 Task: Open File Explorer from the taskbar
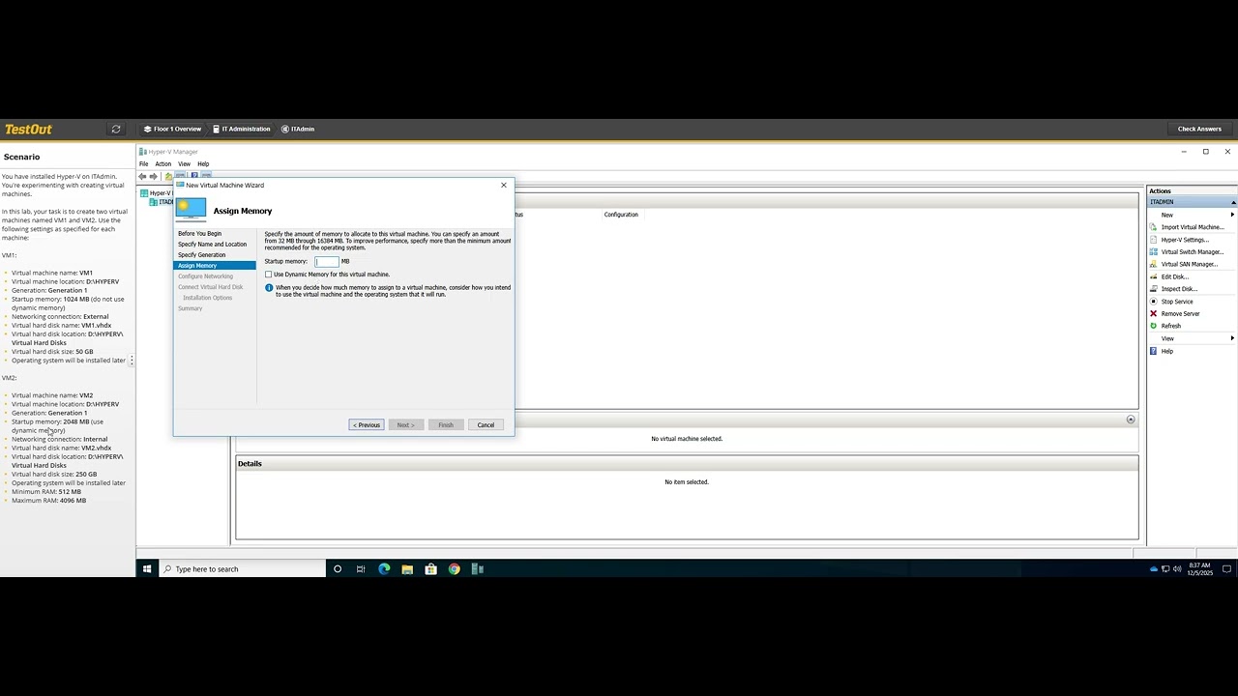pyautogui.click(x=407, y=569)
